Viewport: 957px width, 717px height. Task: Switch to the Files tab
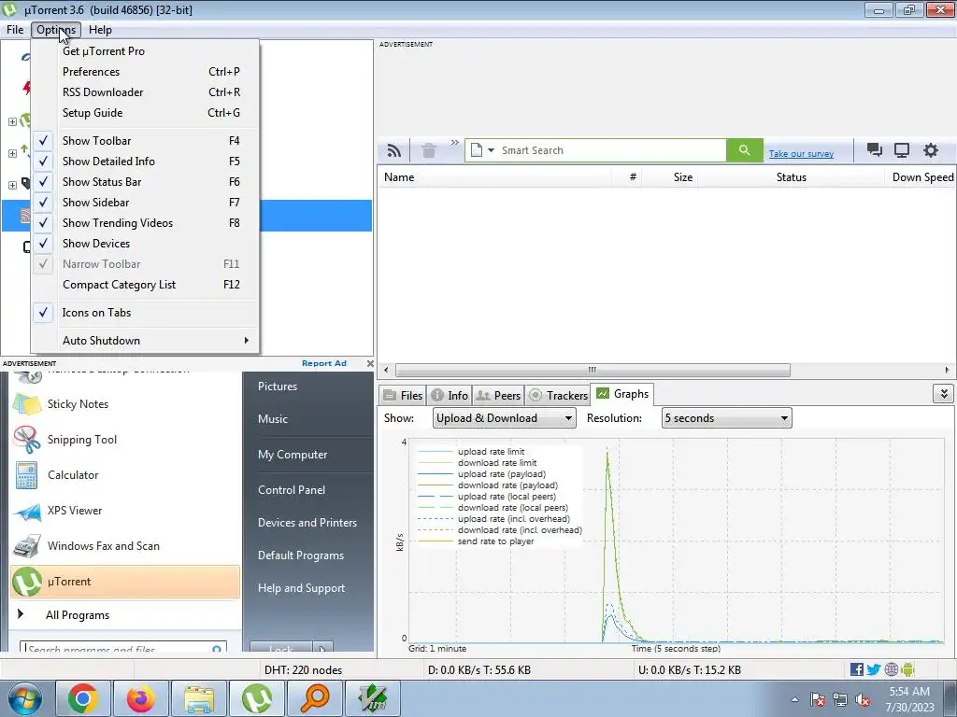pos(403,396)
